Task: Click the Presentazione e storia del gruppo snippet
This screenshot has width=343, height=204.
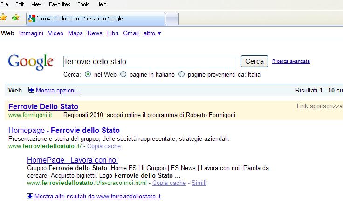Action: point(119,139)
